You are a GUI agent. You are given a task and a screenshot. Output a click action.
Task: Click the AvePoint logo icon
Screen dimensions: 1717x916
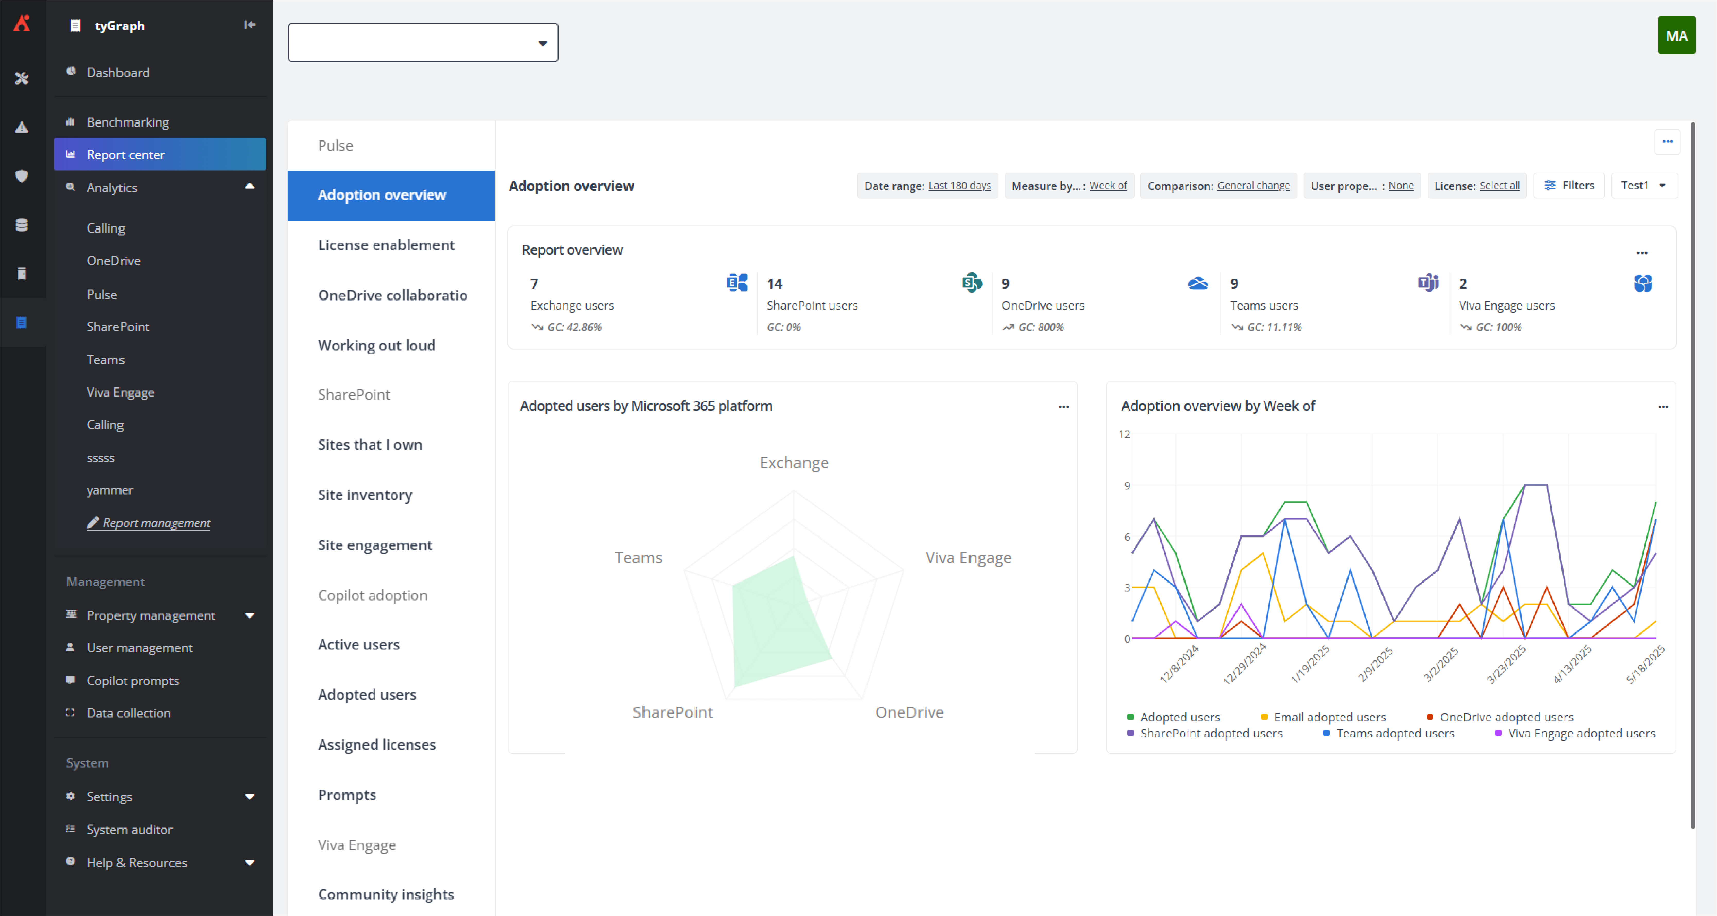(x=22, y=23)
